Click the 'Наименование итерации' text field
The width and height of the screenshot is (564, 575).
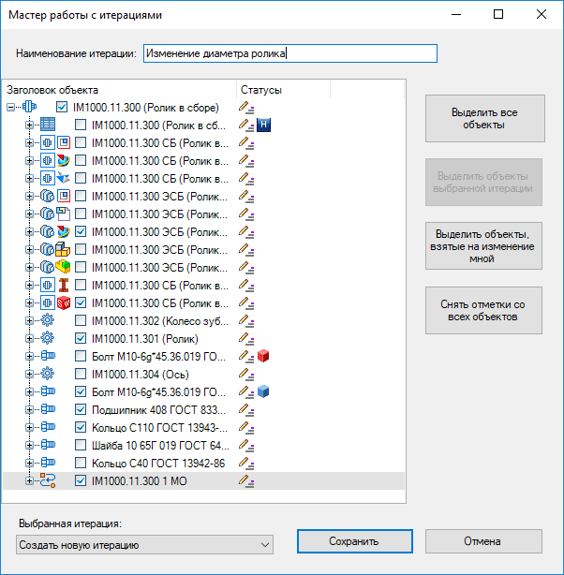[x=290, y=53]
